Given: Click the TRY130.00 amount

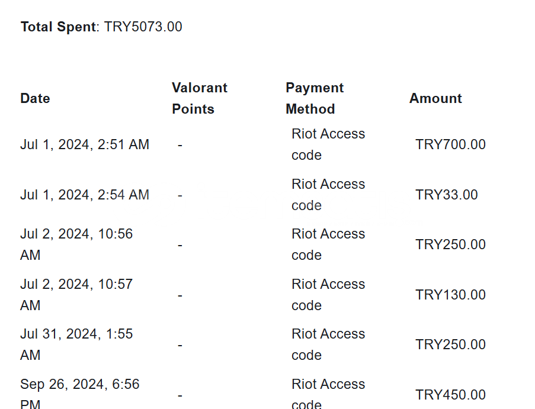Looking at the screenshot, I should 450,295.
